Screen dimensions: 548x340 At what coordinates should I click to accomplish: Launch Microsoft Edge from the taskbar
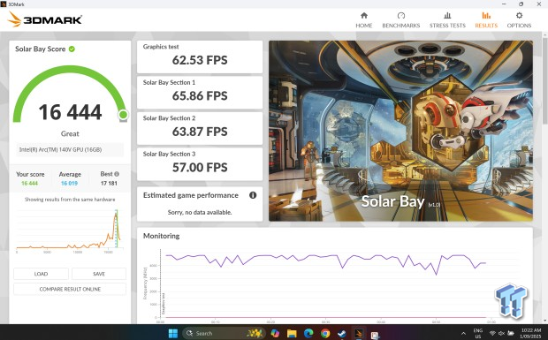[x=308, y=333]
